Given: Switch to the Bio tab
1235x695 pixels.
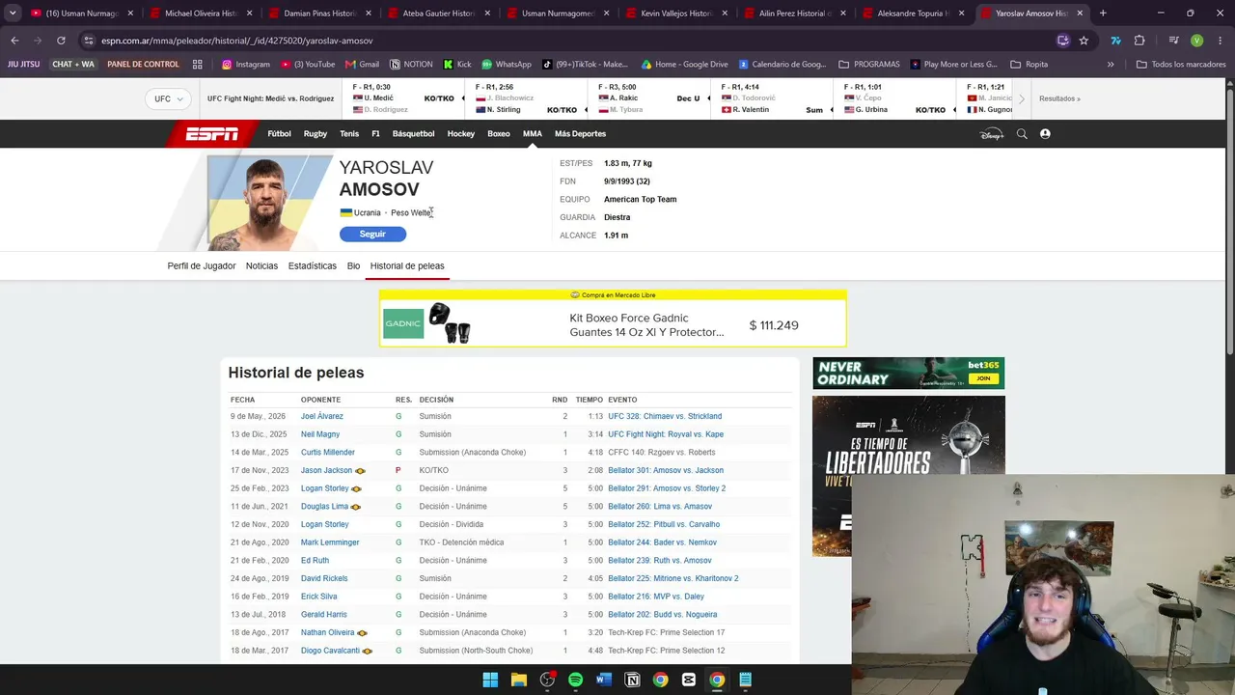Looking at the screenshot, I should tap(353, 266).
